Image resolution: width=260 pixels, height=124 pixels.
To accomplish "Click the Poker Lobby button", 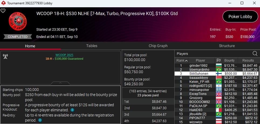I will pyautogui.click(x=240, y=17).
